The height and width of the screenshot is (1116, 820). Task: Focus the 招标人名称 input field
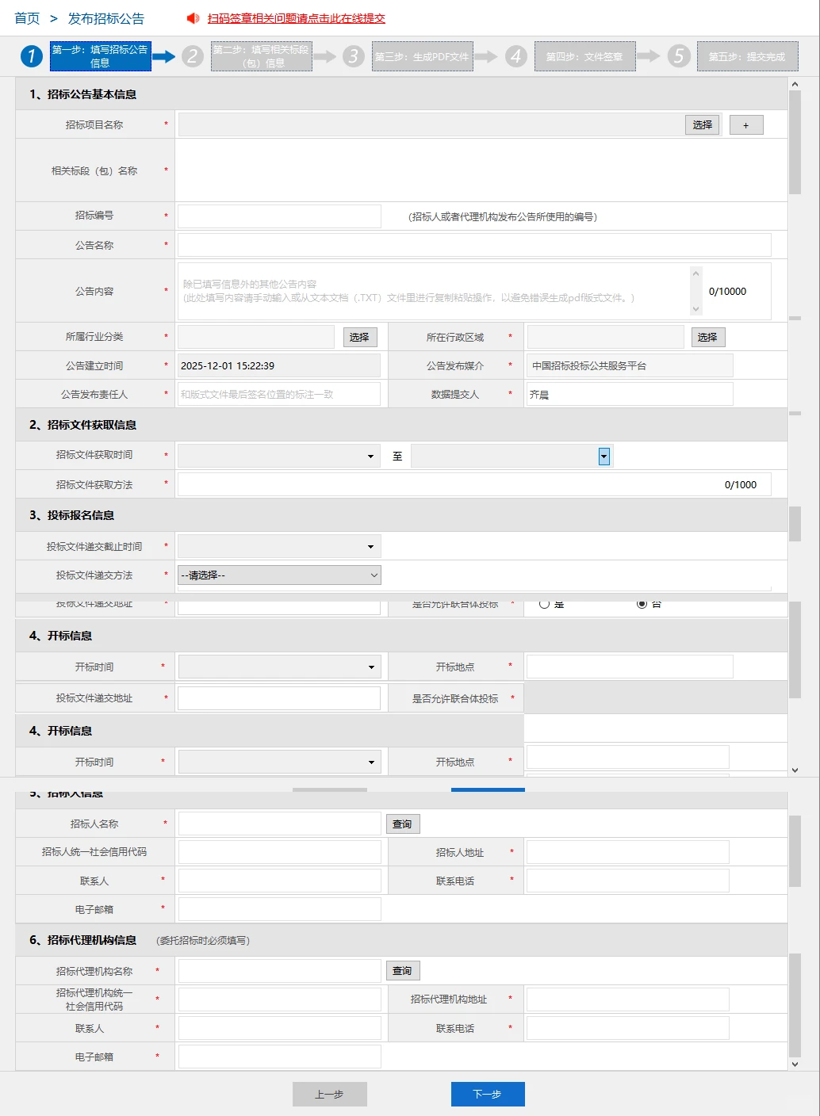click(279, 824)
